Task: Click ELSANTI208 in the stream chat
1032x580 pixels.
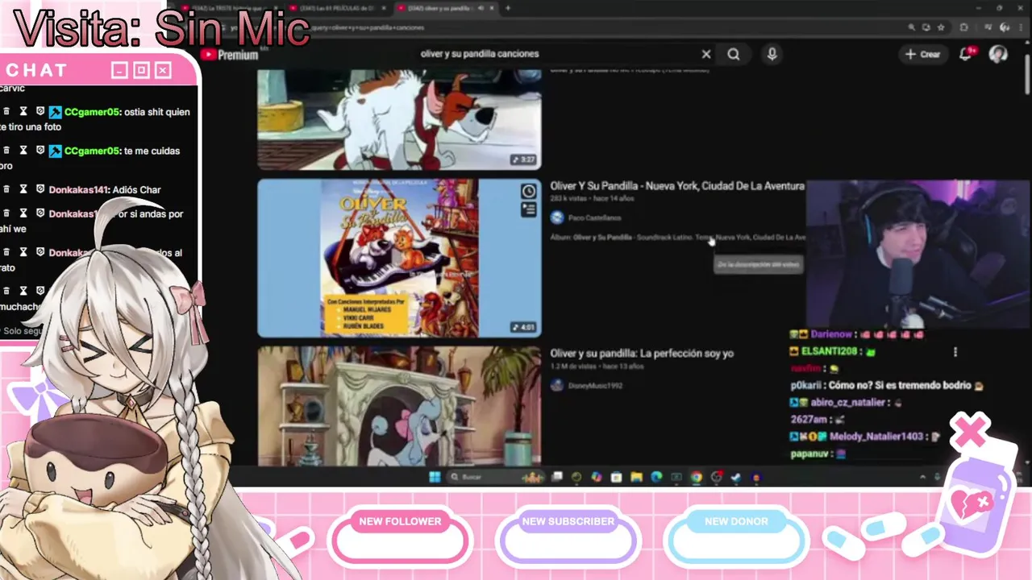Action: click(x=829, y=351)
